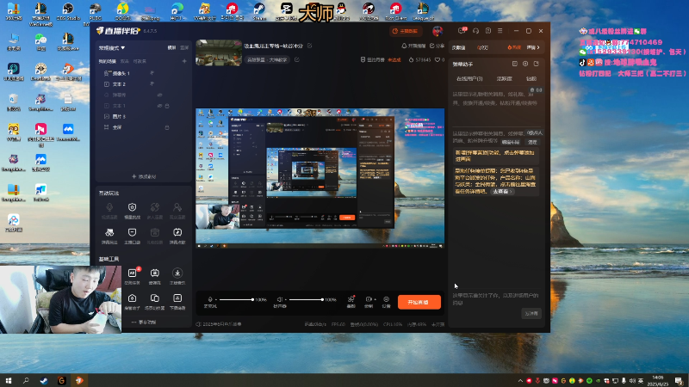The image size is (689, 387).
Task: Edit the stream title pencil icon
Action: point(310,46)
